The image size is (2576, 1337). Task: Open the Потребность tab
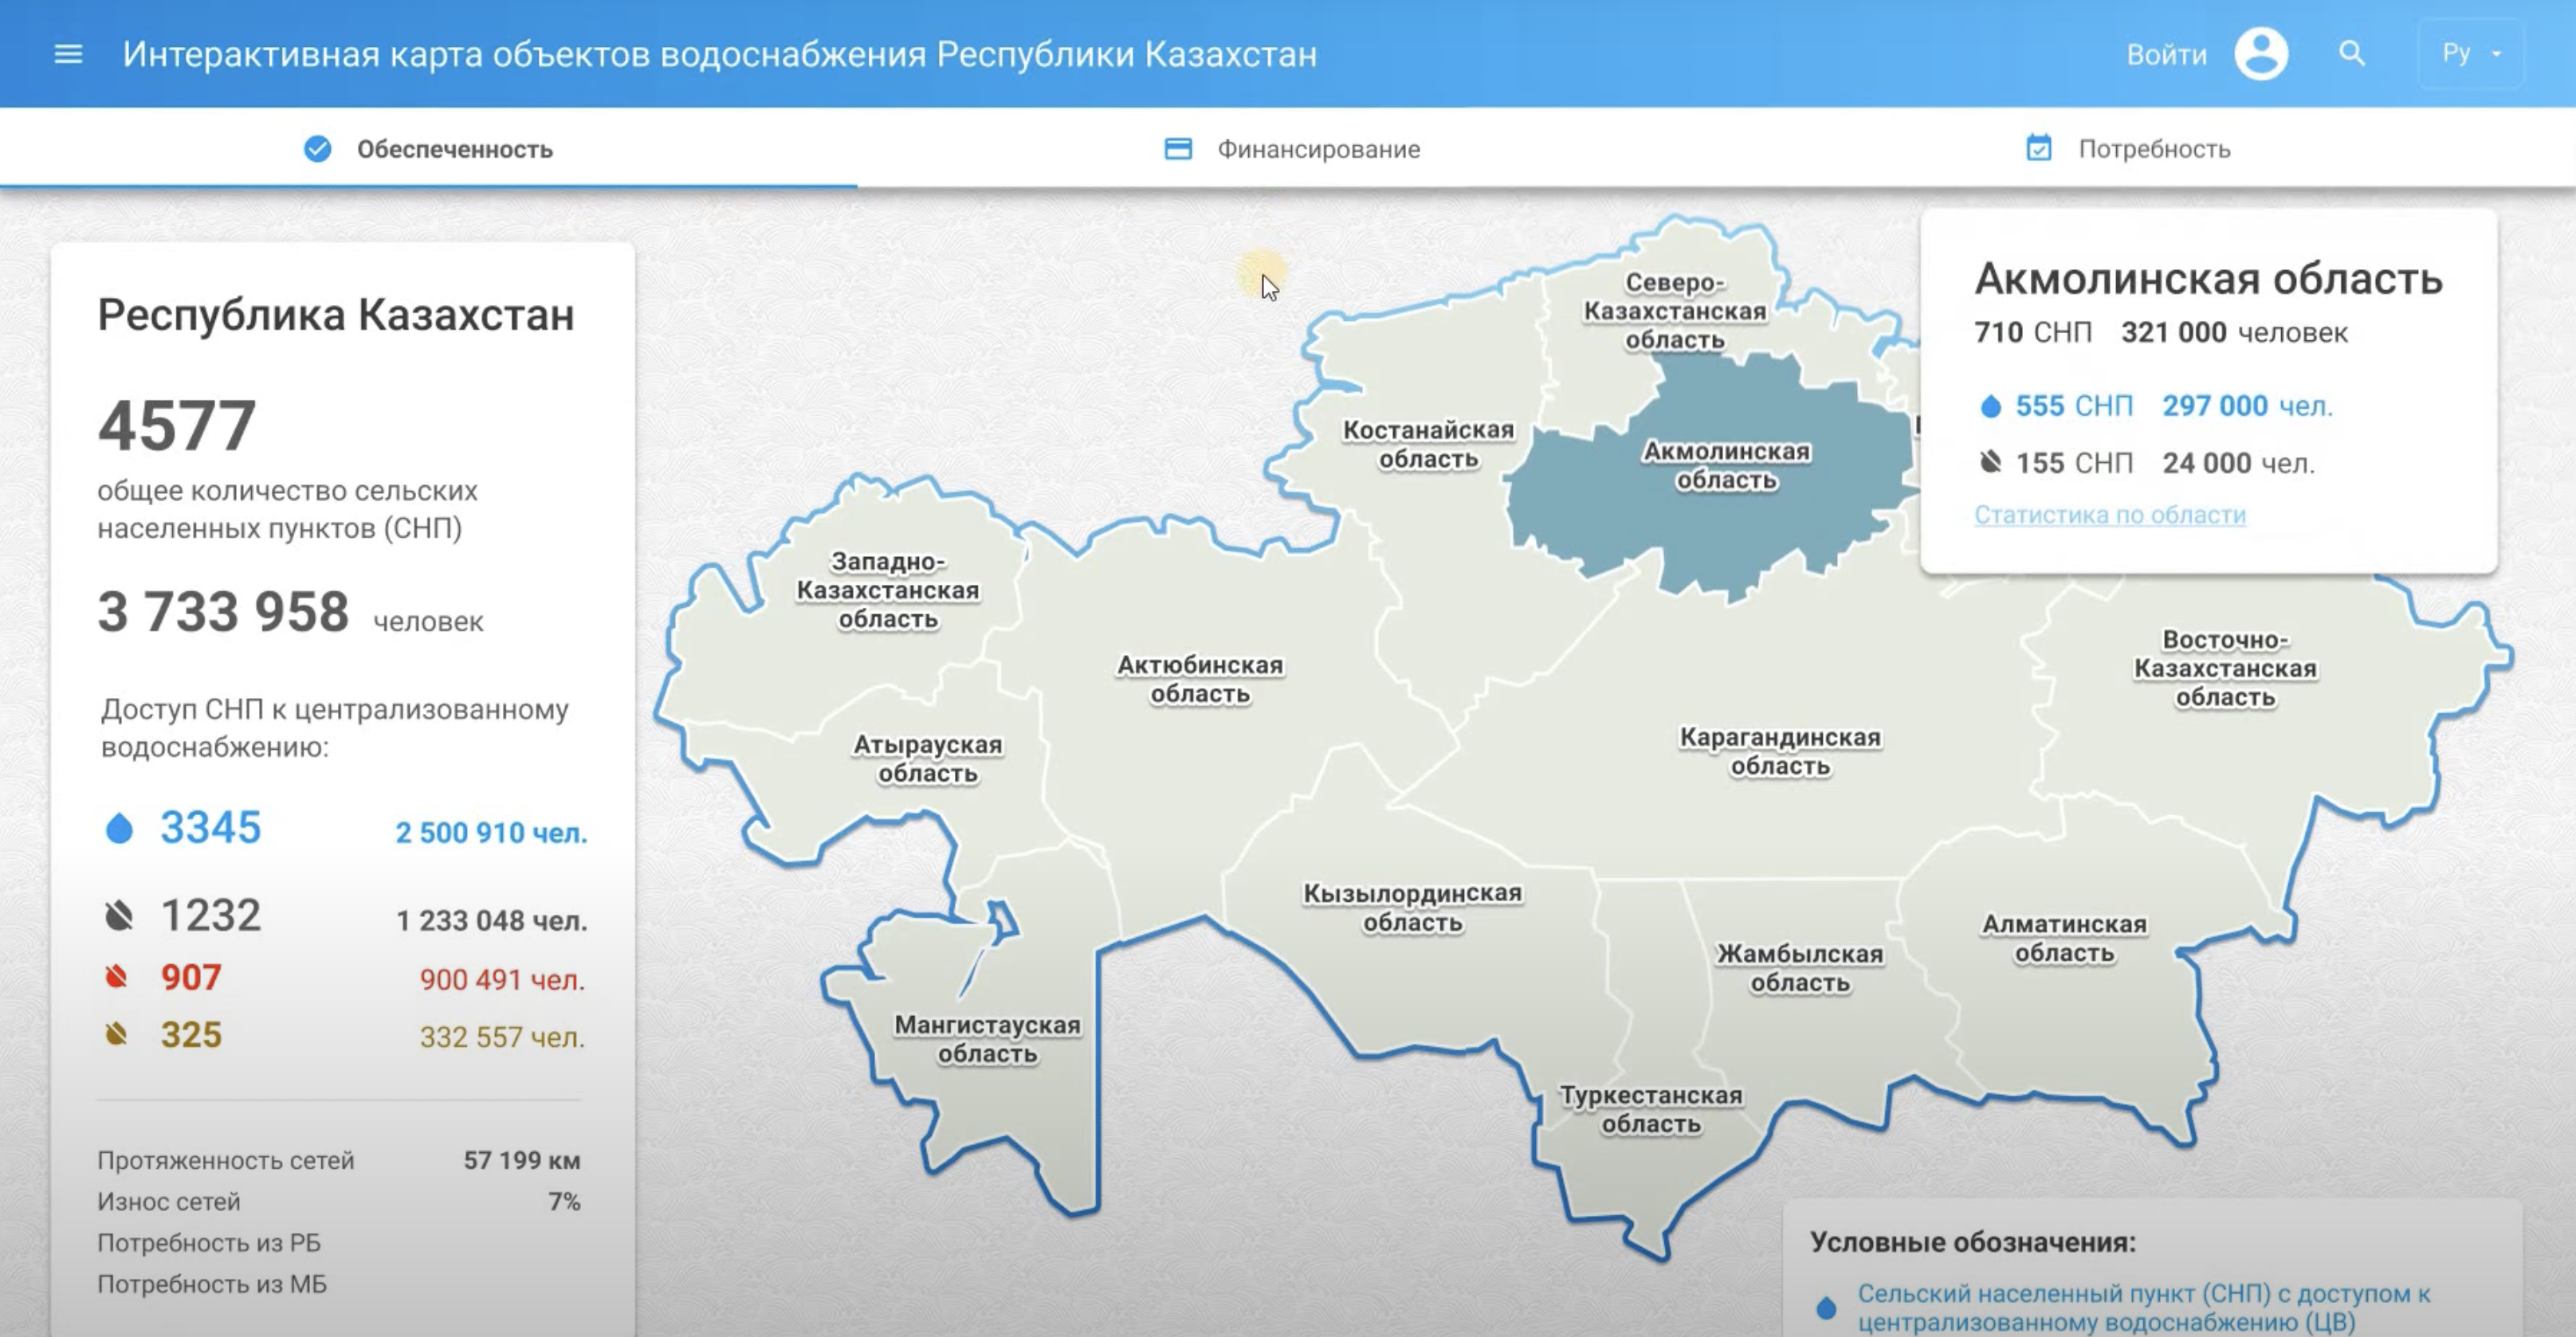[x=2153, y=149]
